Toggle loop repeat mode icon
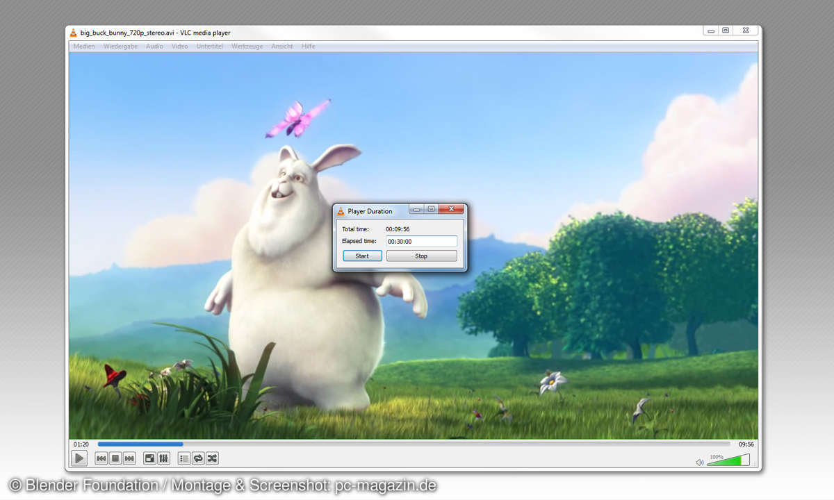 point(198,458)
